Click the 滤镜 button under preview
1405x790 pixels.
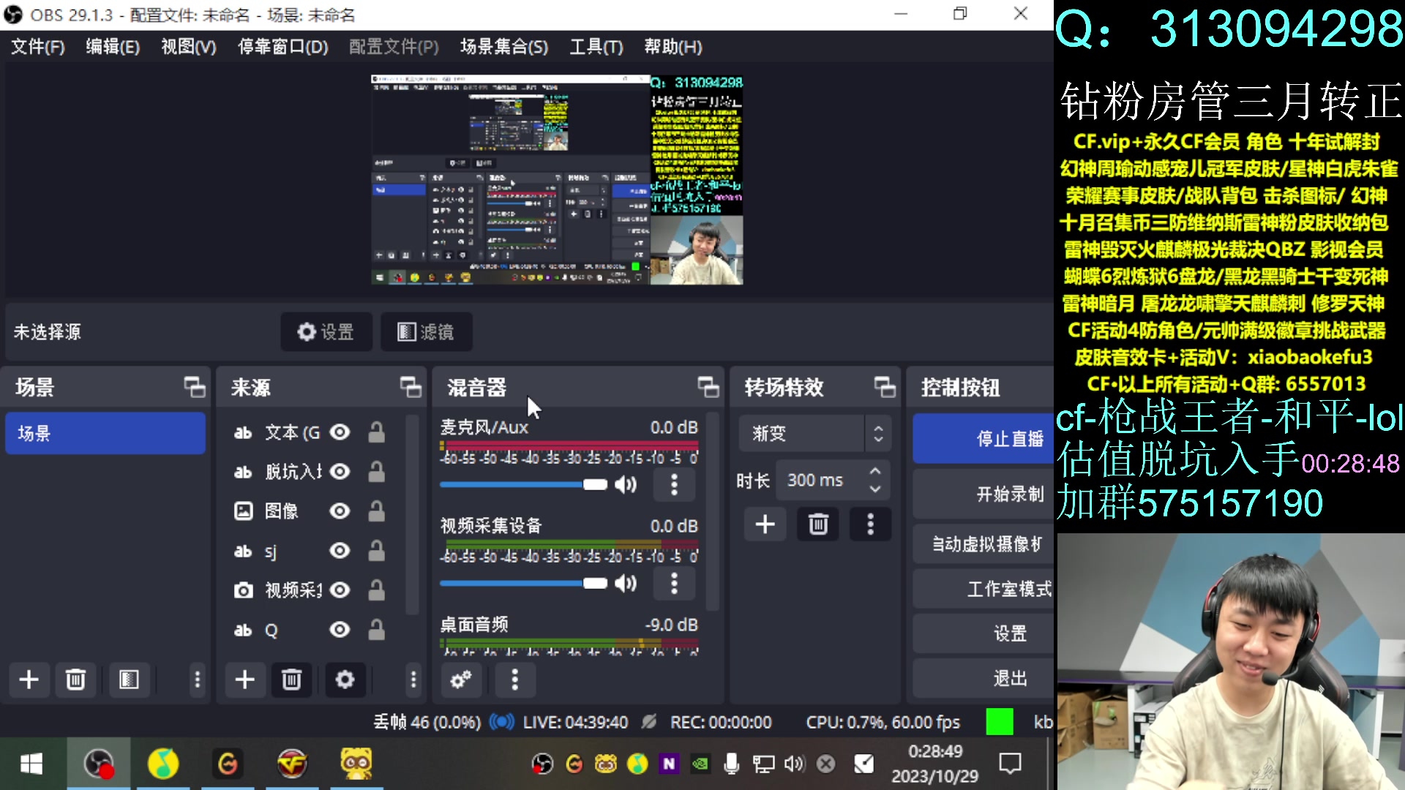coord(426,332)
